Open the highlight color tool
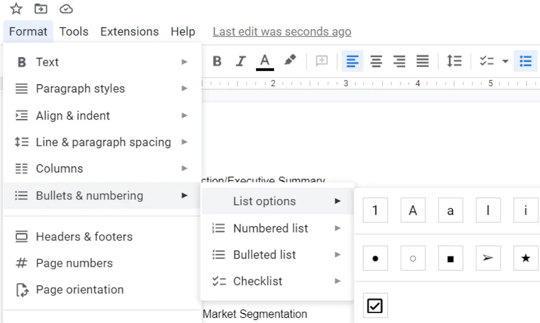540x323 pixels. [x=290, y=61]
